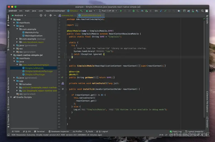This screenshot has height=142, width=215.
Task: Open Project panel settings gear
Action: pos(50,15)
